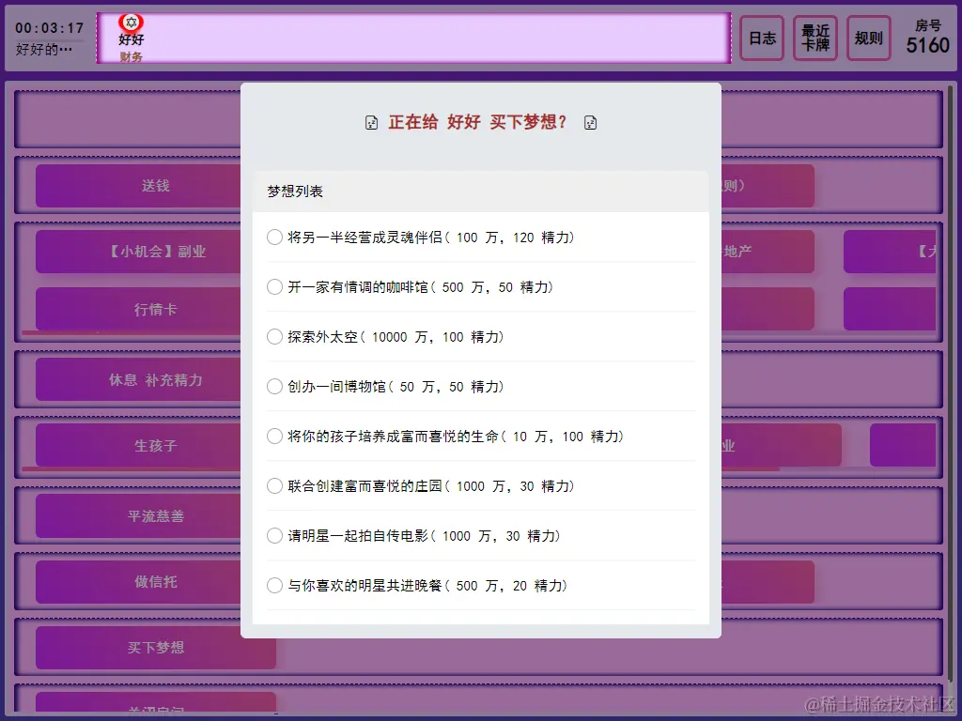Pick the 联合创建富而喜悦的庄园 option
Image resolution: width=962 pixels, height=721 pixels.
[x=274, y=486]
